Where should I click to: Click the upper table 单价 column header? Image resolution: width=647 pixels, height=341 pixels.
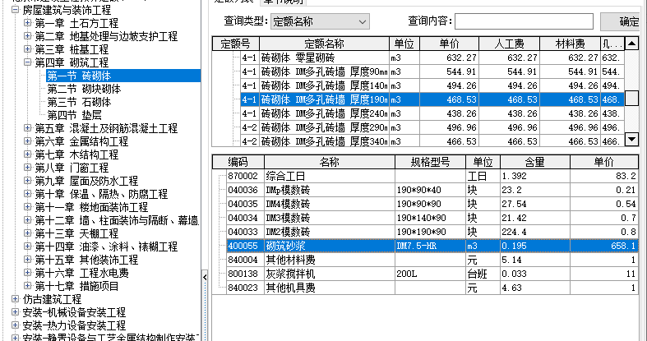(449, 44)
